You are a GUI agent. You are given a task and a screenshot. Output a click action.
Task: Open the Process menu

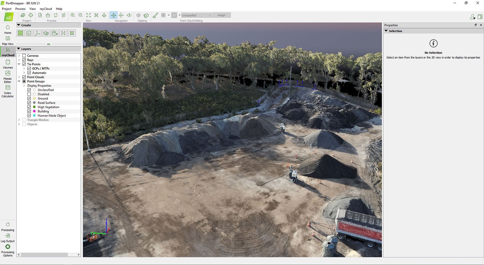click(x=20, y=9)
